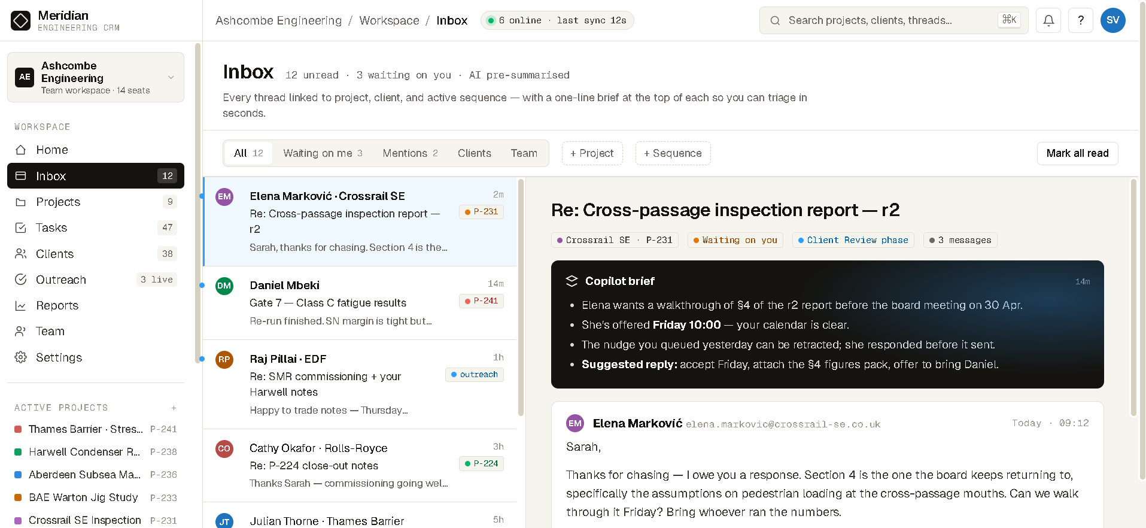
Task: Open Aberdeen Subsea project P-236
Action: coord(96,475)
